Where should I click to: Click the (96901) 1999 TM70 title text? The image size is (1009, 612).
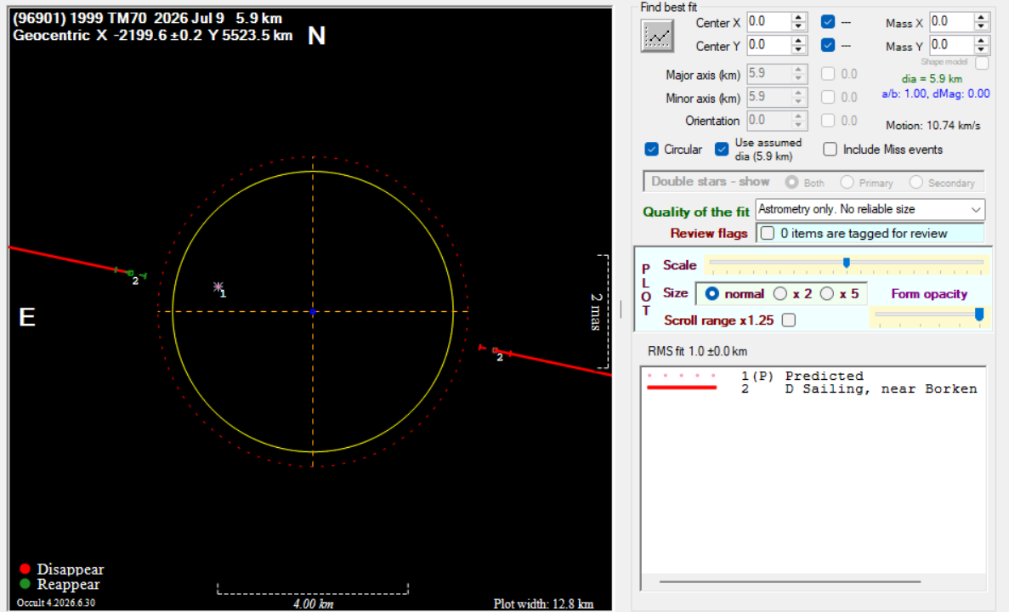click(147, 18)
